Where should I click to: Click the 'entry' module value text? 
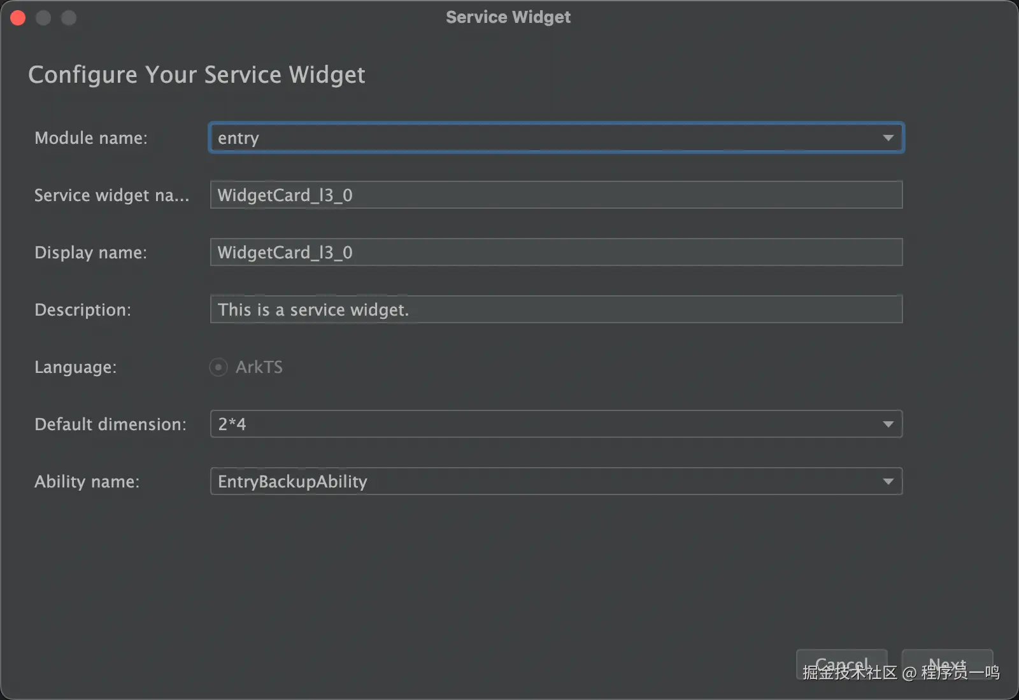click(x=238, y=138)
